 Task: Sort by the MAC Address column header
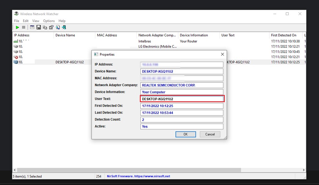click(116, 35)
